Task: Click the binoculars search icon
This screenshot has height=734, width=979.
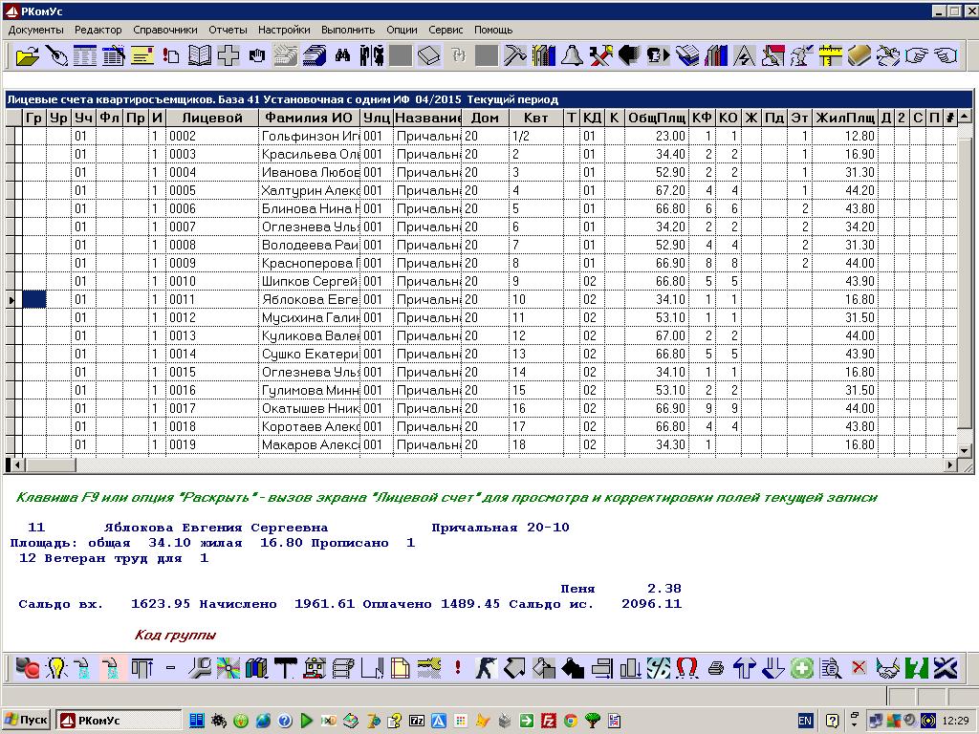Action: pos(342,55)
